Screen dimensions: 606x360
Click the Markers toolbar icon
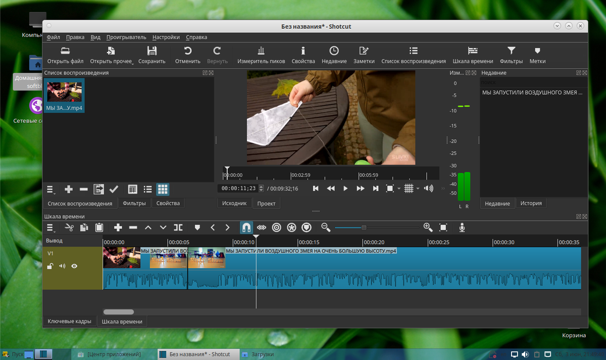click(x=537, y=55)
